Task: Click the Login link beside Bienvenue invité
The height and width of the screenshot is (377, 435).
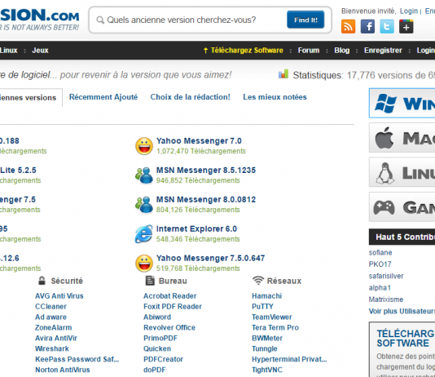Action: pos(409,11)
